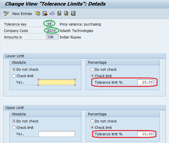Click the Previous Entry icon
169x143 pixels.
coord(59,14)
